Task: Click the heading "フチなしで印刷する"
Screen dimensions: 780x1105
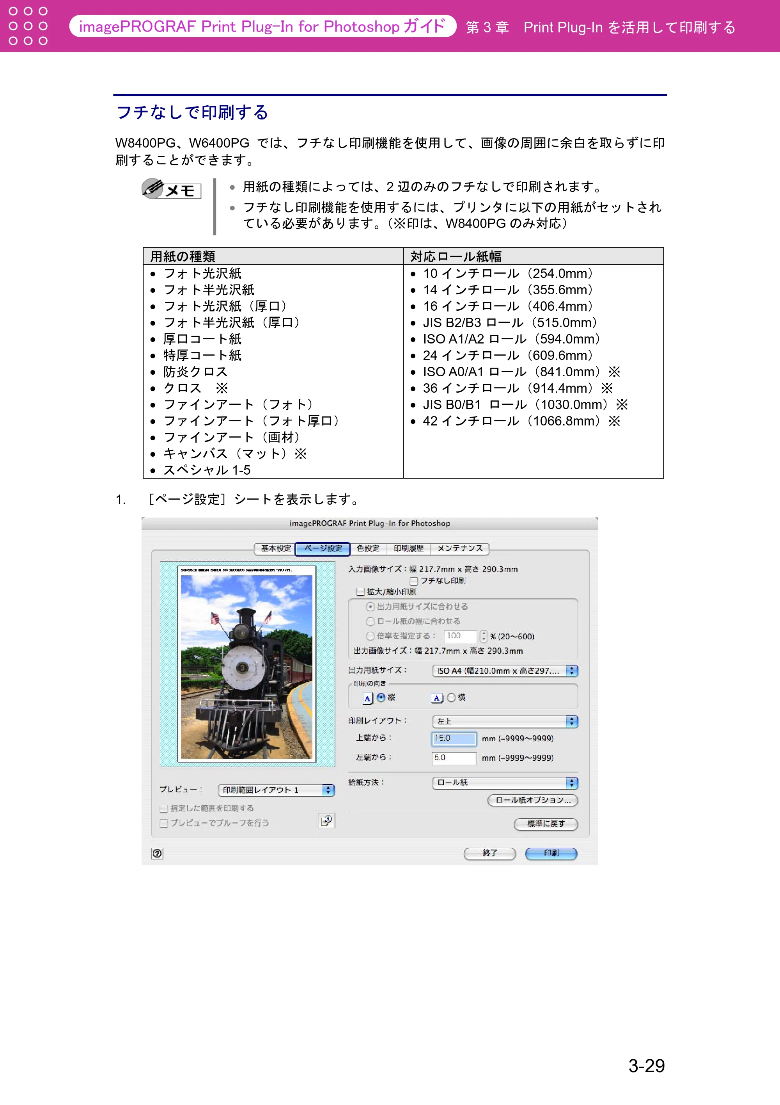Action: click(192, 112)
